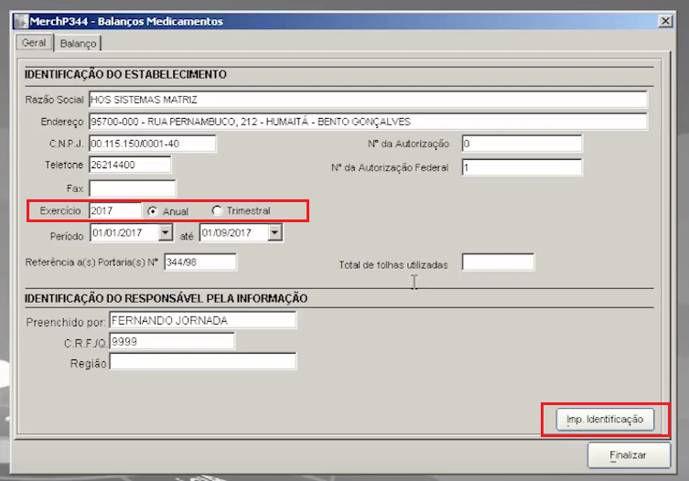
Task: Close the Balanços Medicamentos window
Action: (x=665, y=21)
